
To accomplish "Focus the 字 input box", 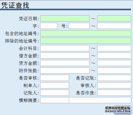I will (x=49, y=26).
